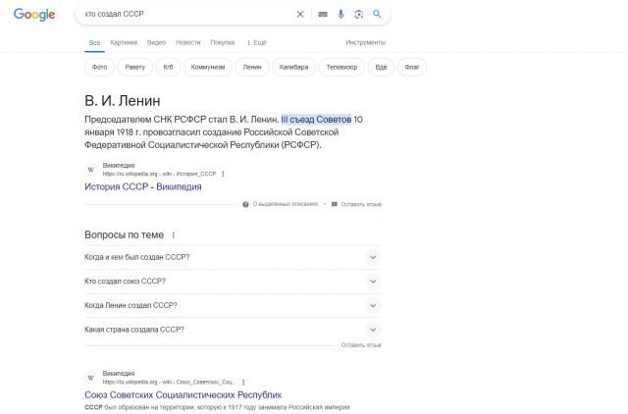This screenshot has width=628, height=414.
Task: Click ru.wikipedia.org URL of 'История_СССР' result
Action: (x=159, y=174)
